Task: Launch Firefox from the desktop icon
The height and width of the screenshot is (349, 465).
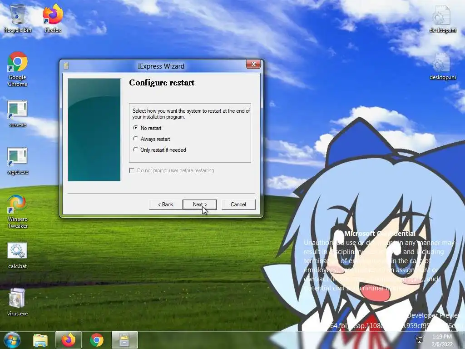Action: (53, 18)
